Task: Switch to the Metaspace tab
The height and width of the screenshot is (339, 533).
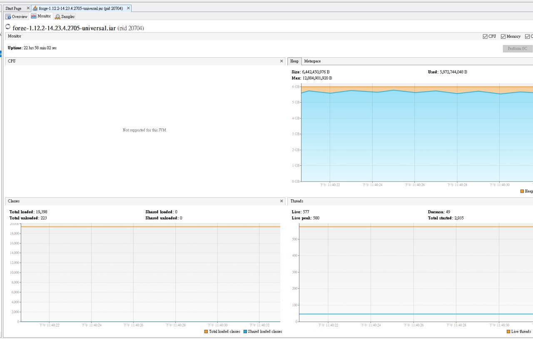Action: pos(312,61)
